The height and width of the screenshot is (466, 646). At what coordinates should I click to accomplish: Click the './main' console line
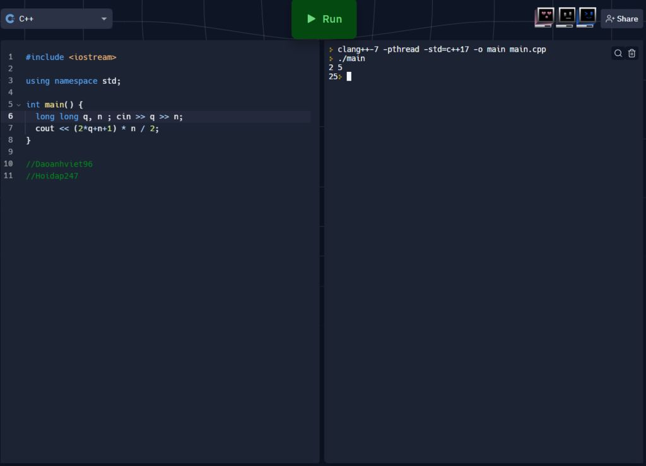point(351,59)
